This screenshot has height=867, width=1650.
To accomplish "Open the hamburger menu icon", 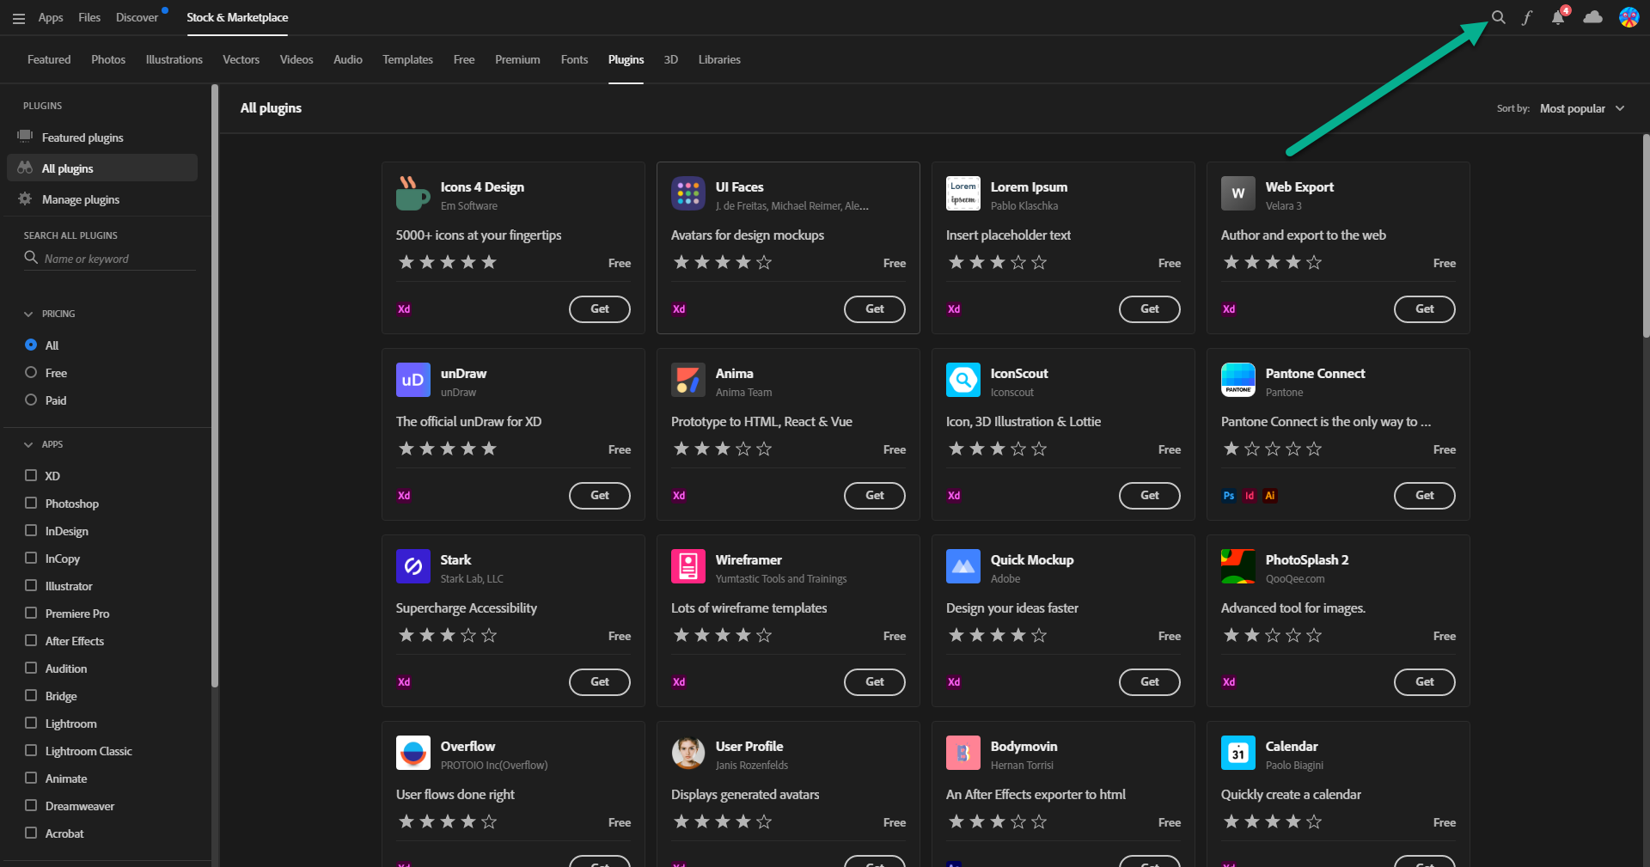I will (18, 18).
